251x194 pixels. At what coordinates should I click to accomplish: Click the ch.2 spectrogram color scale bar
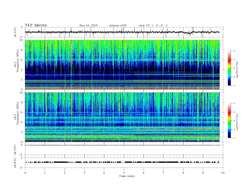click(x=229, y=120)
